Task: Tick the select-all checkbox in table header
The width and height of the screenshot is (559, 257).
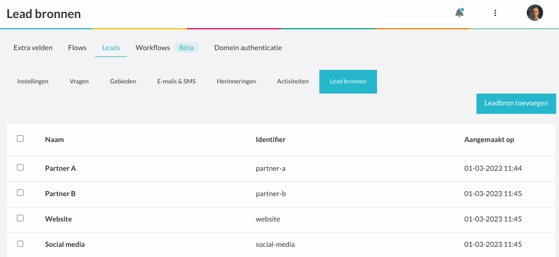Action: (20, 139)
